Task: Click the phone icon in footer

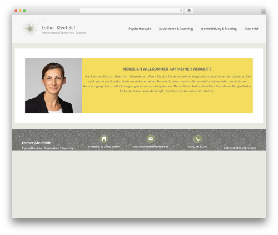Action: pos(197,139)
